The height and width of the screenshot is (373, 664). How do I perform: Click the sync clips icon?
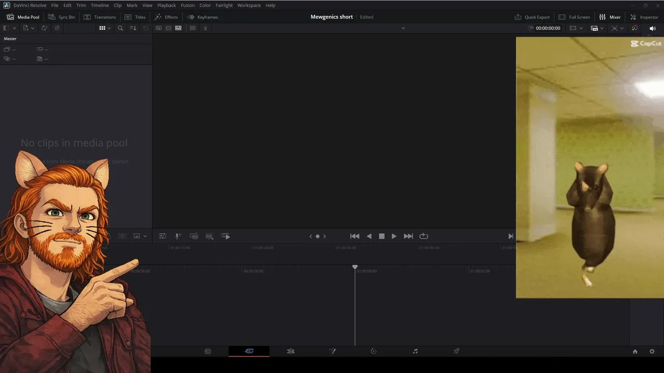[44, 28]
